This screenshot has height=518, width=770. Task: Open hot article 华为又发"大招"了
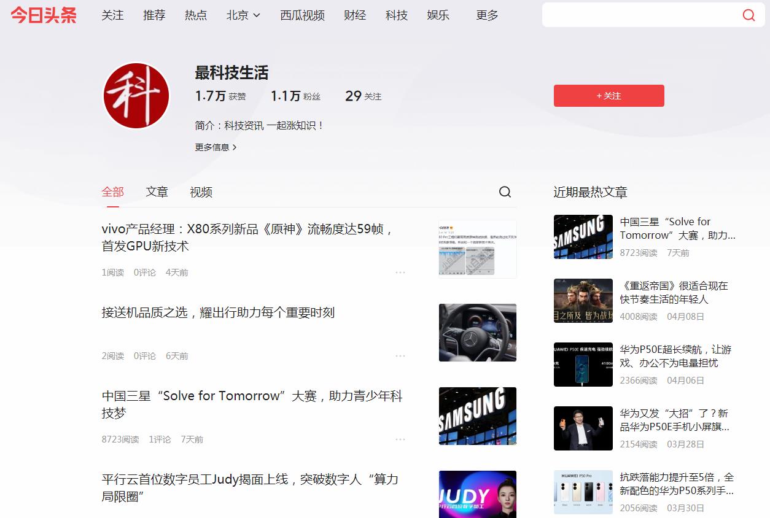tap(674, 420)
